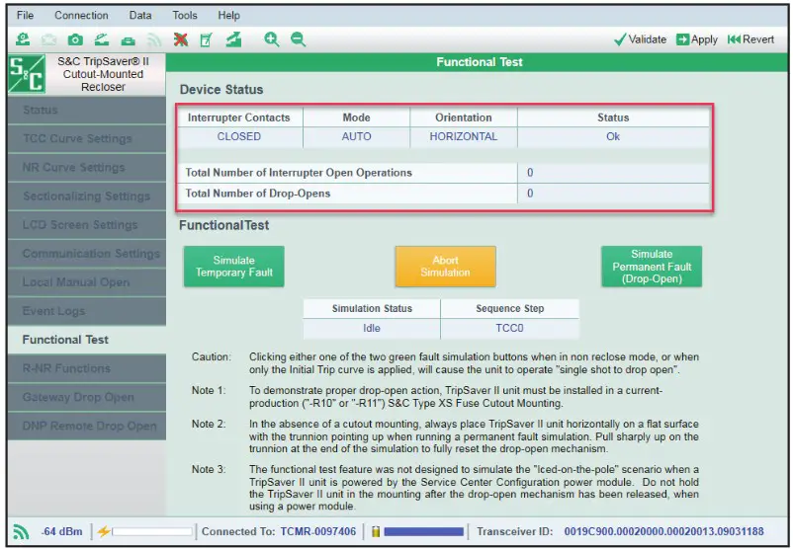Click the clipboard checklist toolbar icon
The image size is (793, 550).
(x=207, y=39)
